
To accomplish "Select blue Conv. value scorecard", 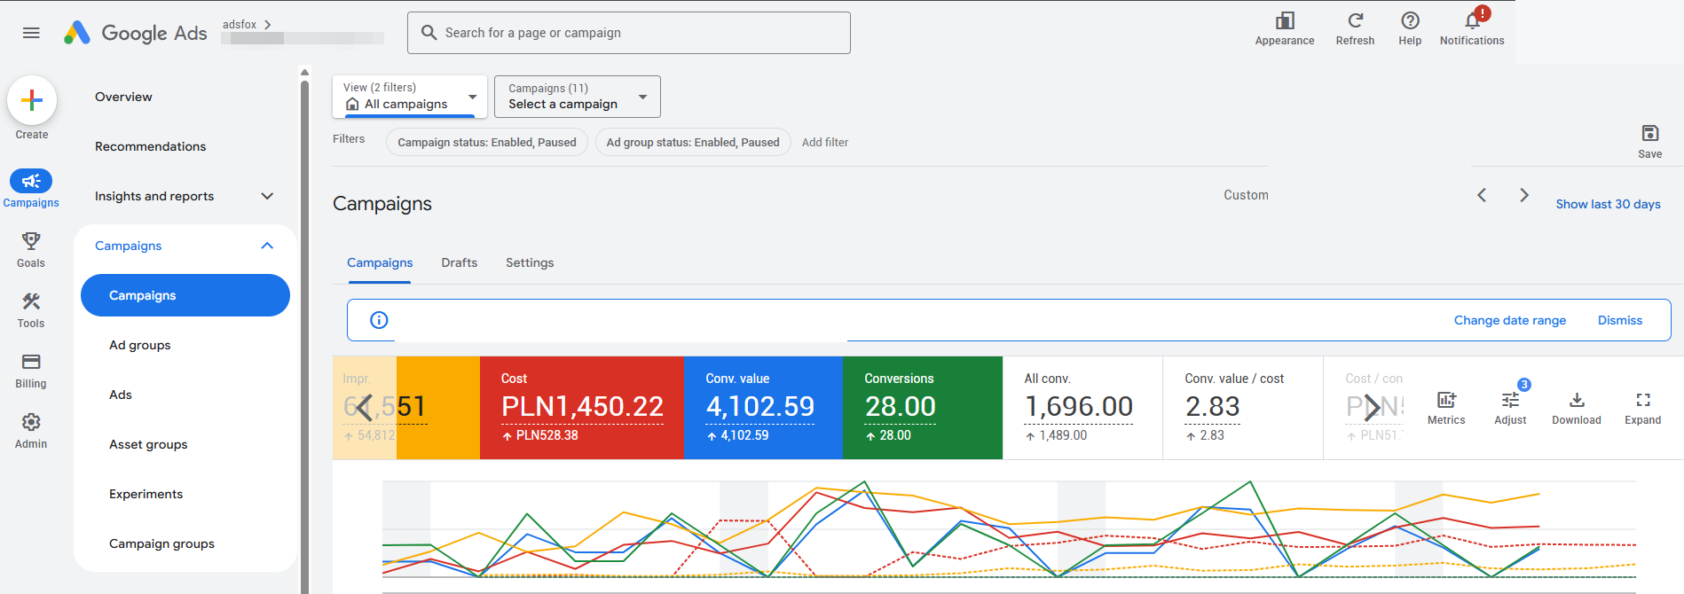I will tap(763, 408).
